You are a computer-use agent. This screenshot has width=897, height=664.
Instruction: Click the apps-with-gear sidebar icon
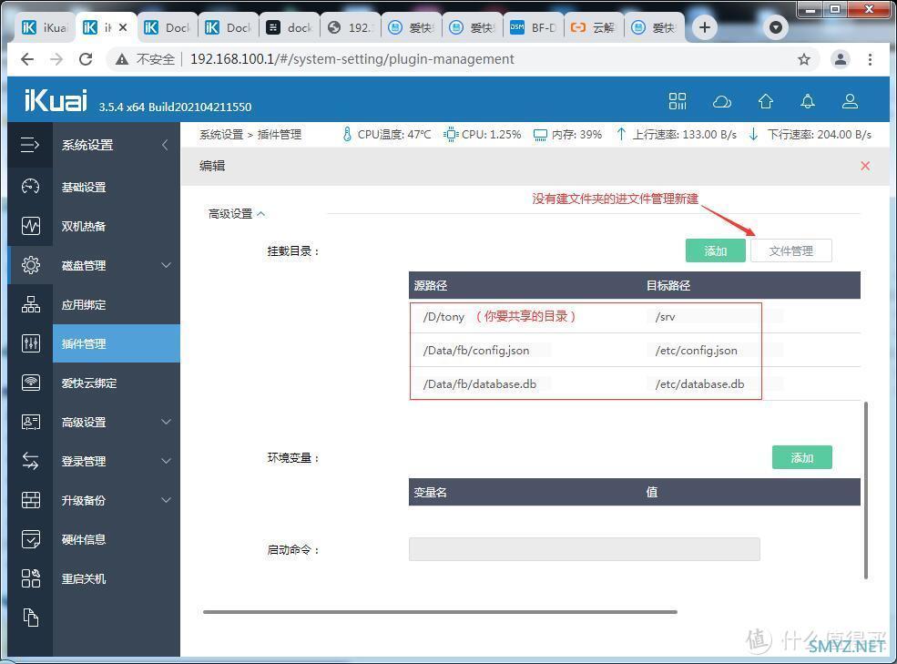[30, 578]
